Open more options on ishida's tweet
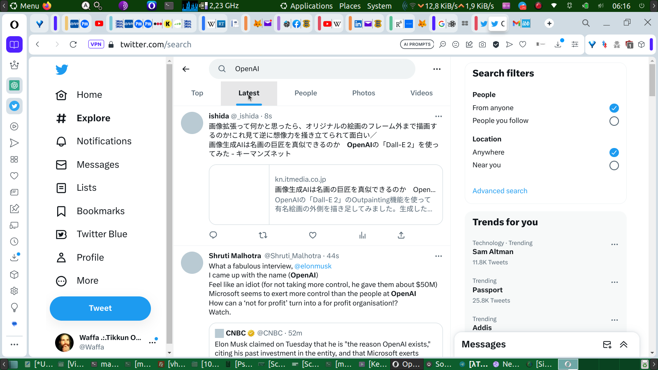658x370 pixels. tap(438, 116)
